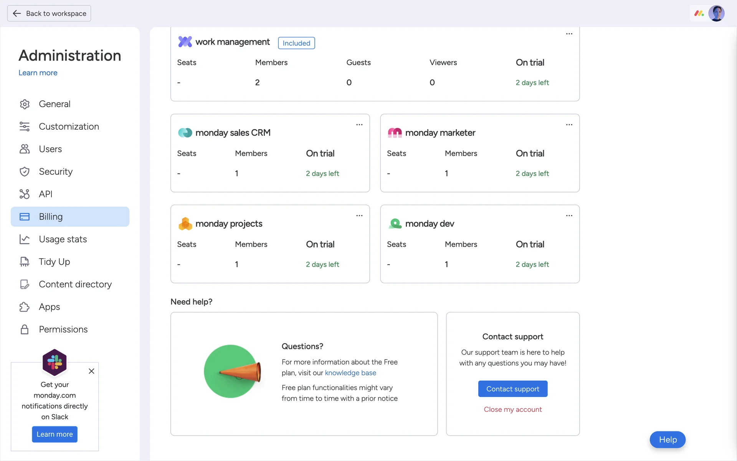Open the General settings gear icon
Viewport: 737px width, 461px height.
click(25, 104)
